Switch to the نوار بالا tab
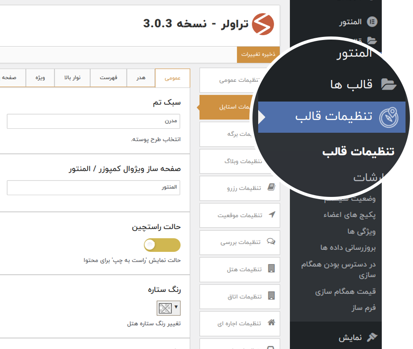Viewport: 413px width, 349px height. click(72, 78)
